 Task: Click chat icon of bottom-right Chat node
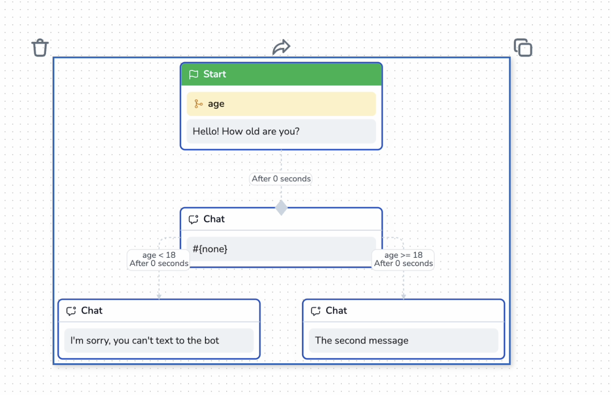pos(316,311)
